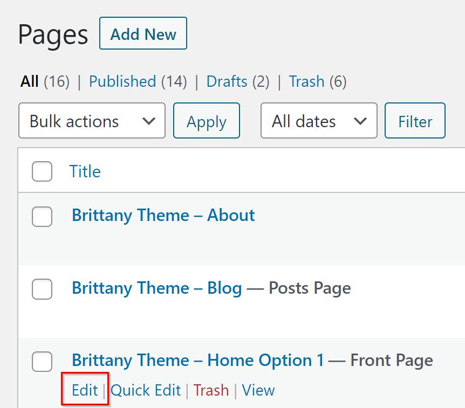Move Home Option 1 to Trash

pyautogui.click(x=211, y=390)
